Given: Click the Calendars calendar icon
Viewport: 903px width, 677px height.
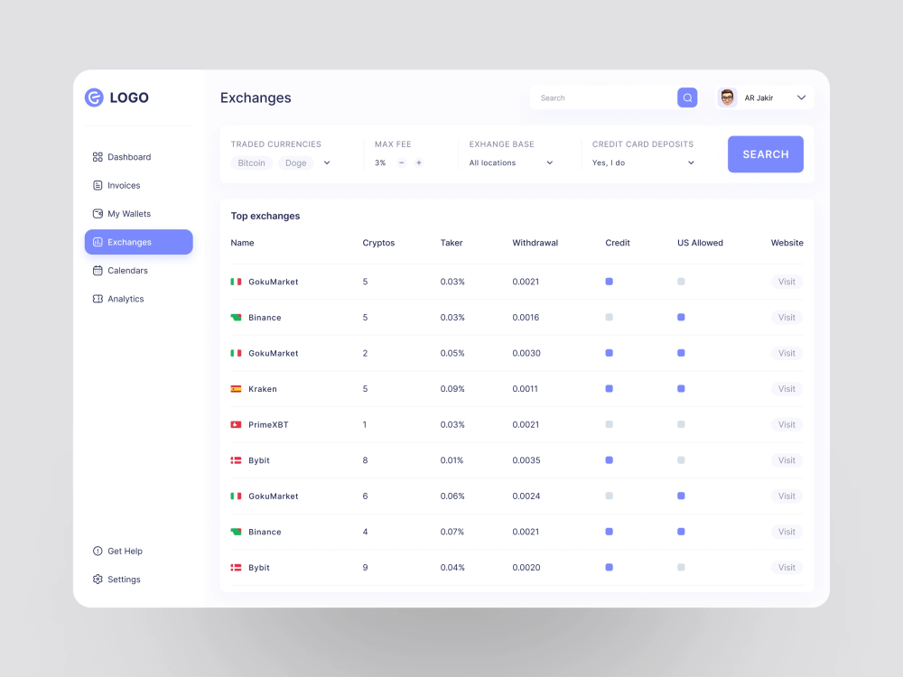Looking at the screenshot, I should tap(98, 271).
